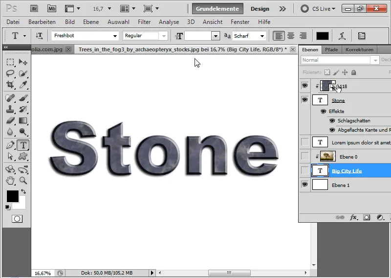Viewport: 391px width, 278px height.
Task: Select the Custom Shape tool
Action: tap(23, 156)
